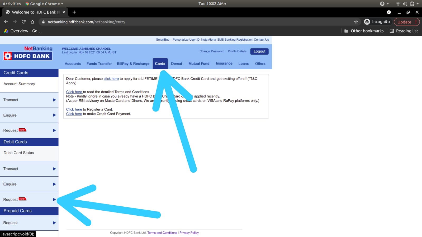Open the Offers tab
422x237 pixels.
[260, 64]
